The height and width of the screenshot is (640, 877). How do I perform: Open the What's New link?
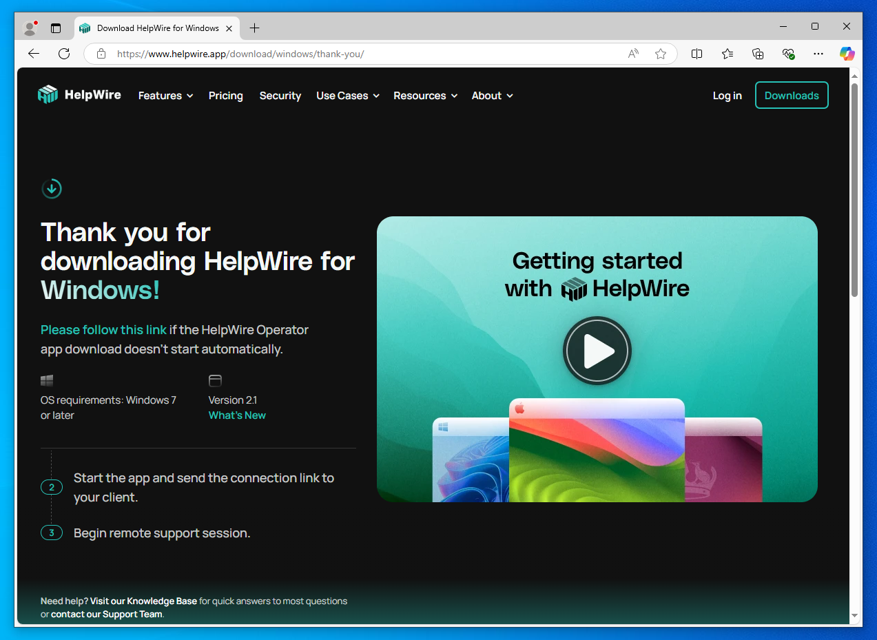pos(237,415)
